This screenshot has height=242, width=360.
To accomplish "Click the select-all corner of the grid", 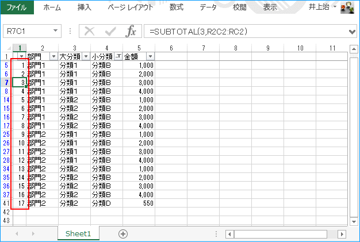I will coord(6,48).
